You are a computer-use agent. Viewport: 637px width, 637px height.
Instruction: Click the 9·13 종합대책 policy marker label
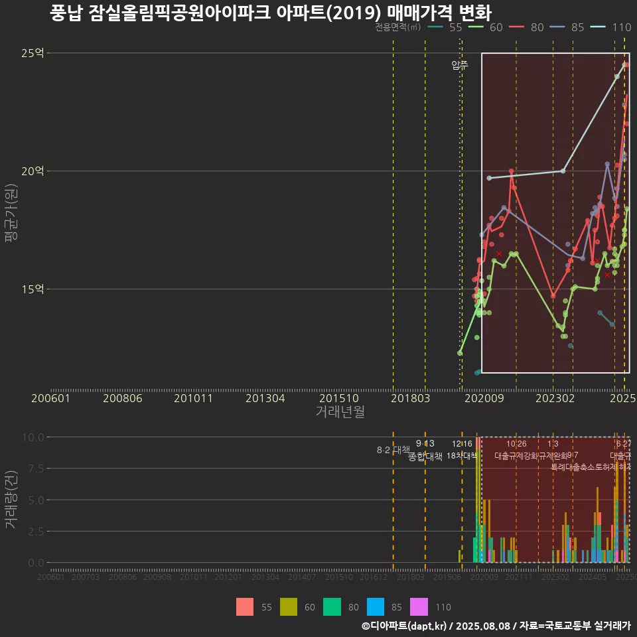click(x=425, y=450)
